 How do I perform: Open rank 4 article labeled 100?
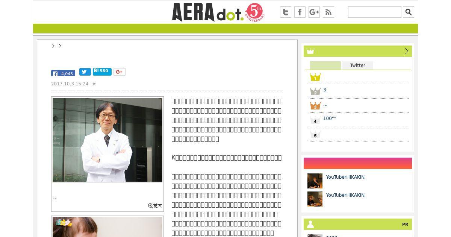pos(330,118)
